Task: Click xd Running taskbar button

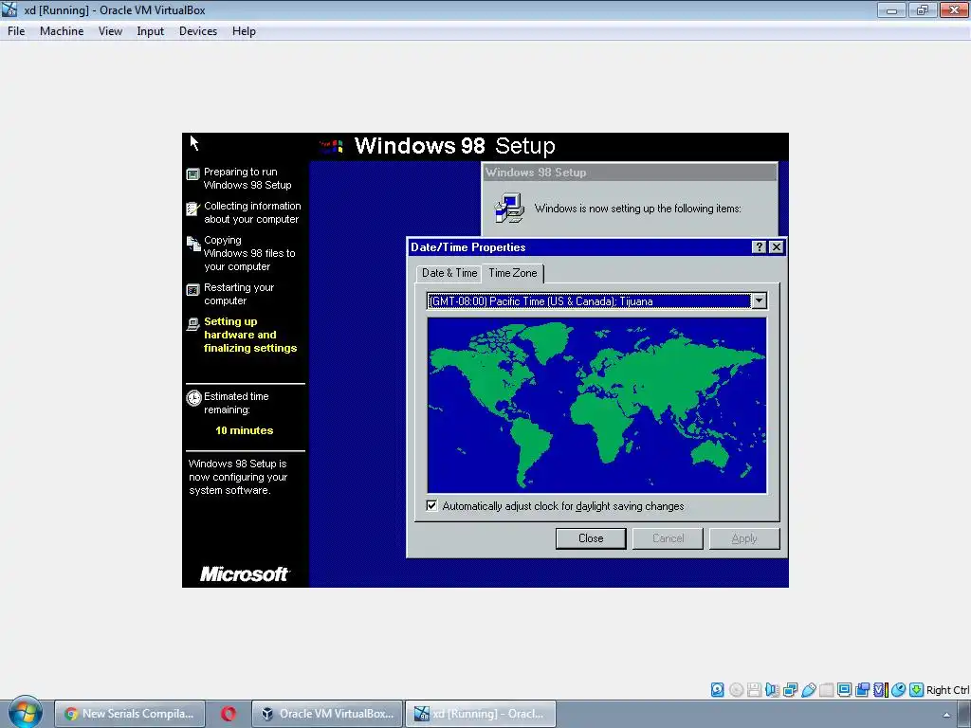Action: [481, 714]
